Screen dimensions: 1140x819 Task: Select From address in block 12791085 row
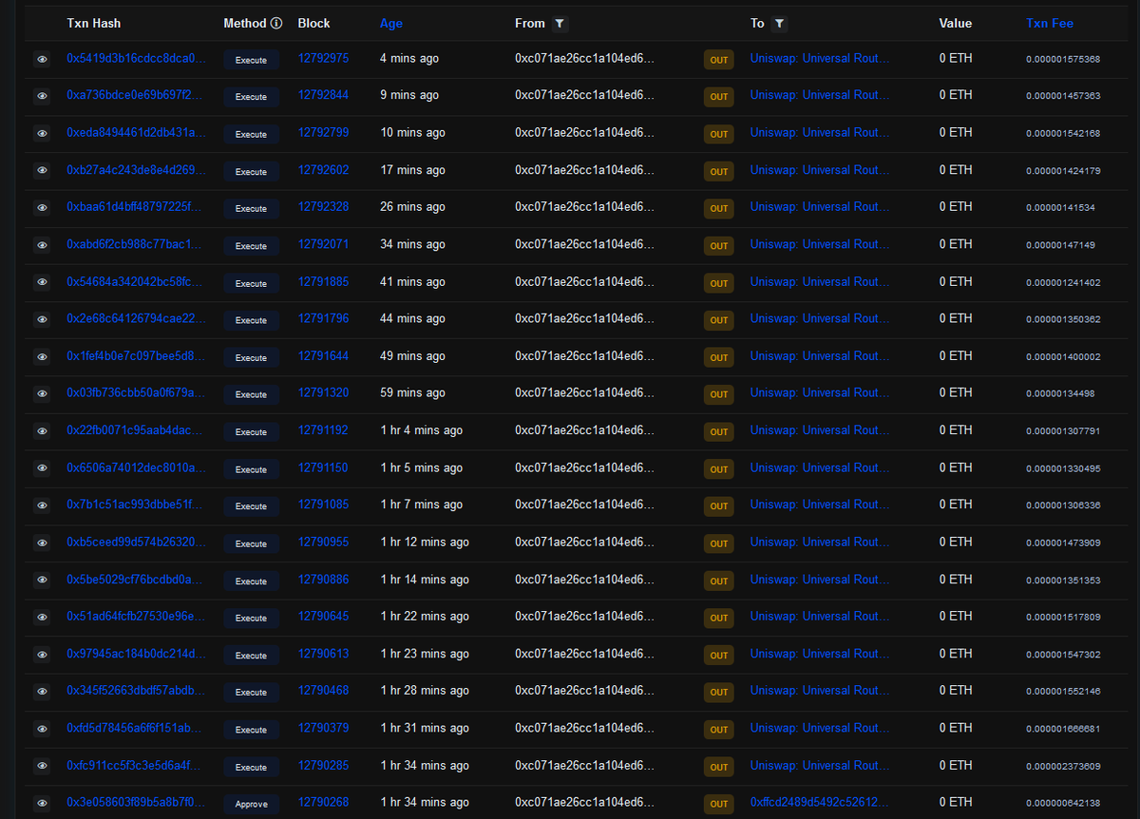(x=584, y=505)
